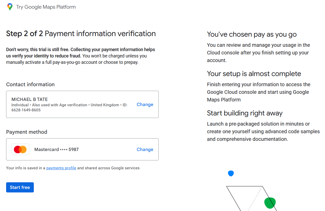Change the payment method
Image resolution: width=325 pixels, height=211 pixels.
pyautogui.click(x=145, y=149)
